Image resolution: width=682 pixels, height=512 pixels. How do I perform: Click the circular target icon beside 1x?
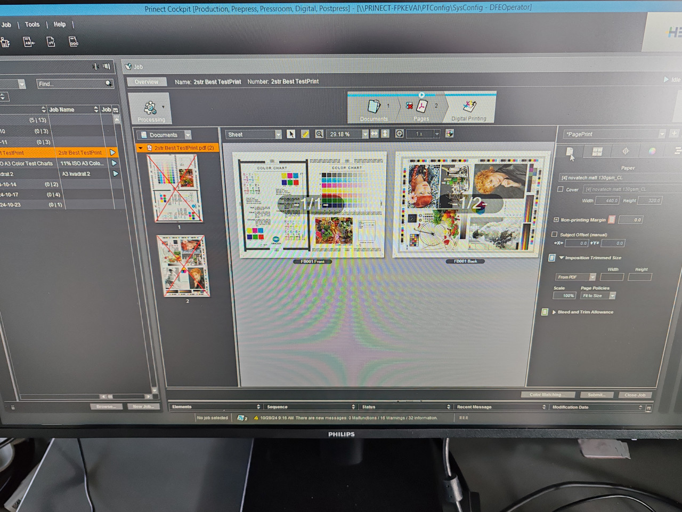(400, 134)
